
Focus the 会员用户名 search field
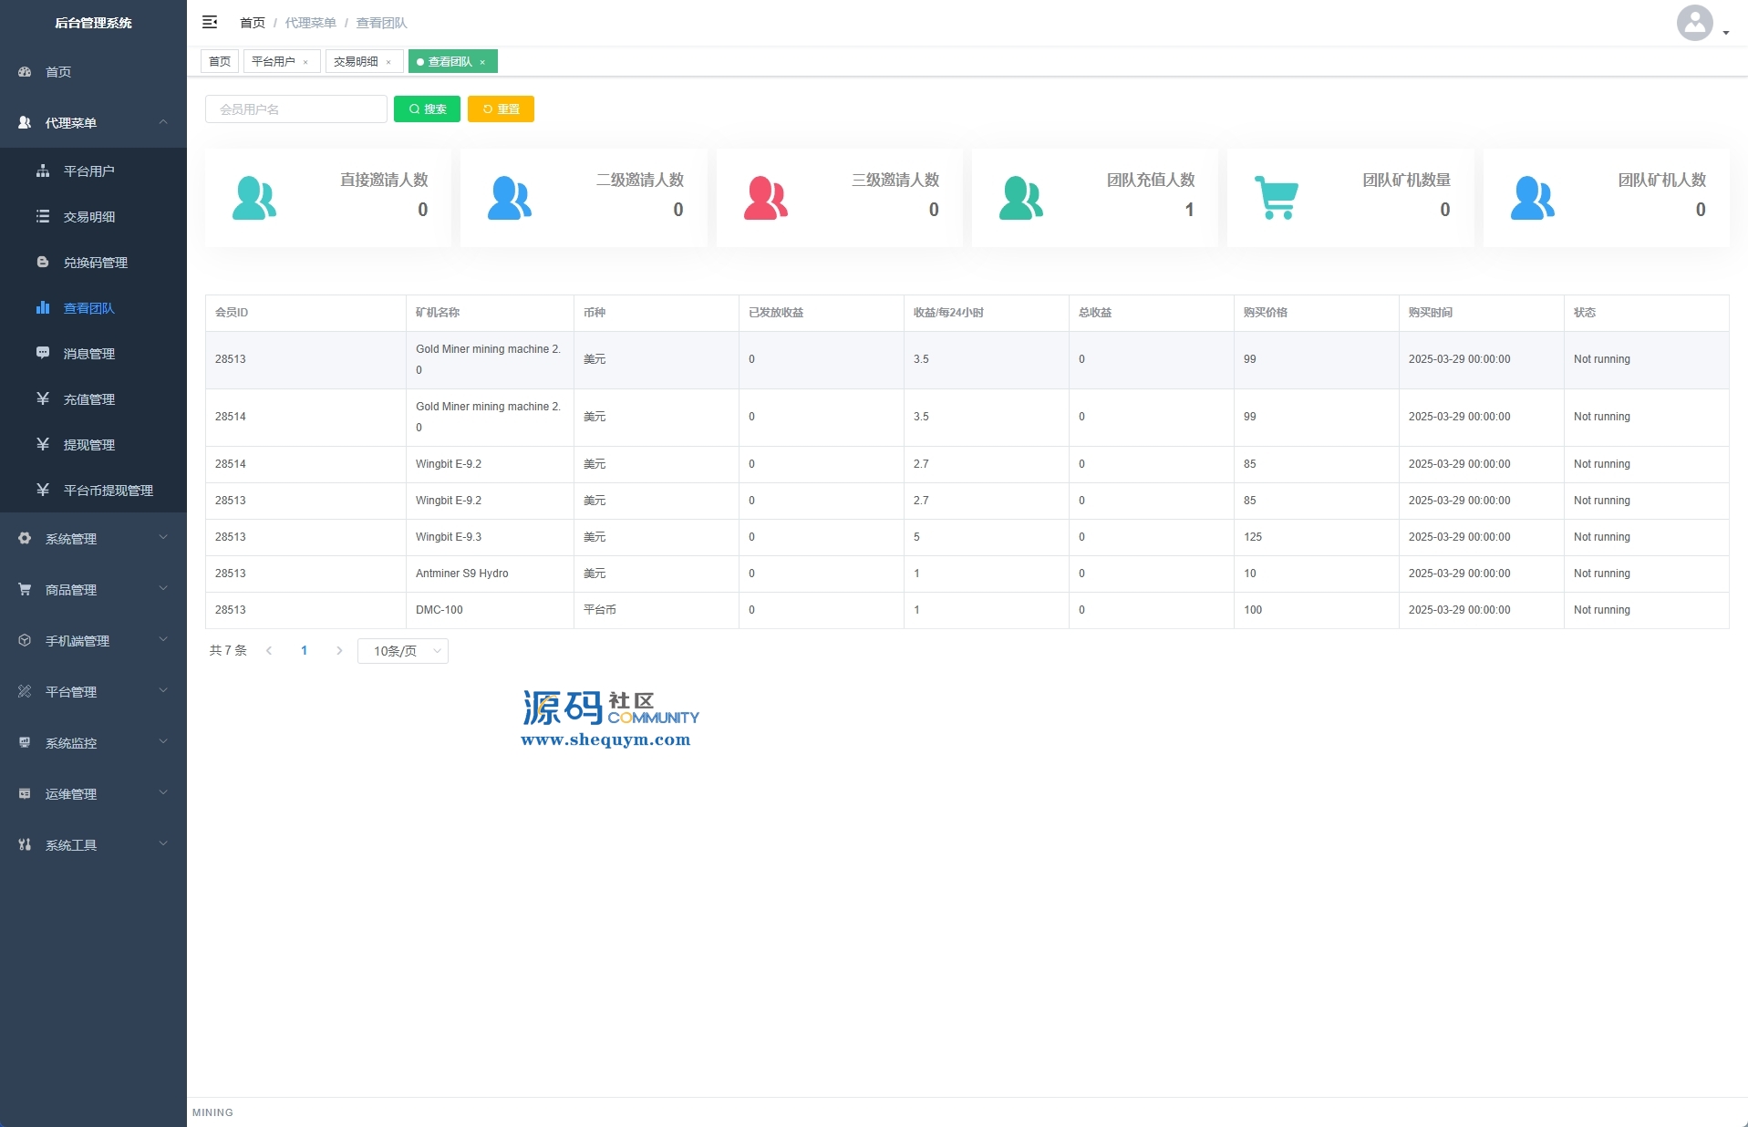point(296,109)
